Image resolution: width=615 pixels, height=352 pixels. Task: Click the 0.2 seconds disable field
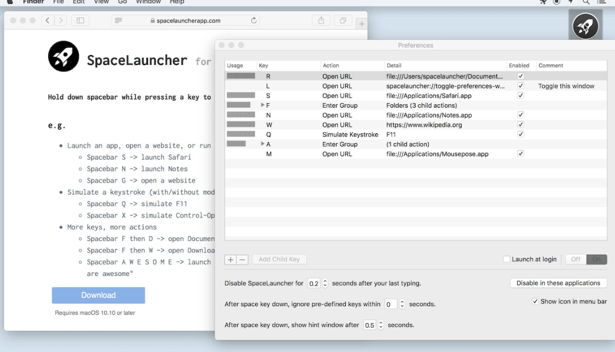coord(314,283)
